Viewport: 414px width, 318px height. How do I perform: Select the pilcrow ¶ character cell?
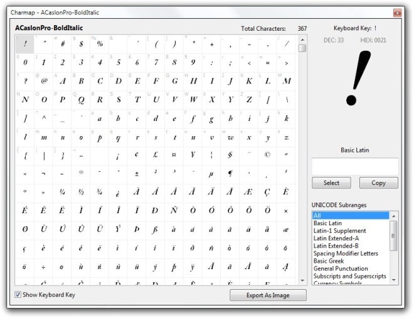[230, 175]
